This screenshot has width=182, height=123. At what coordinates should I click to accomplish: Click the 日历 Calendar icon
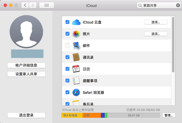click(x=76, y=69)
